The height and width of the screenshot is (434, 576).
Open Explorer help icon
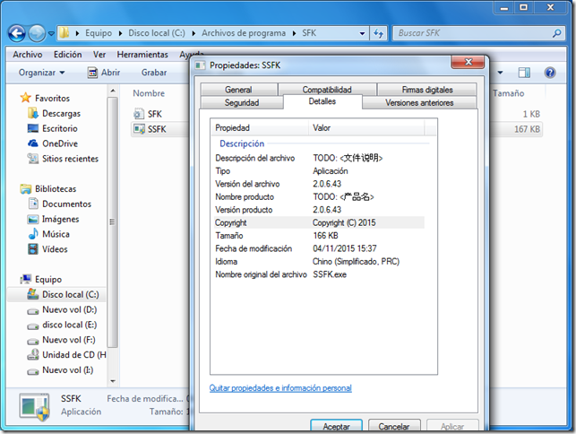pos(550,73)
